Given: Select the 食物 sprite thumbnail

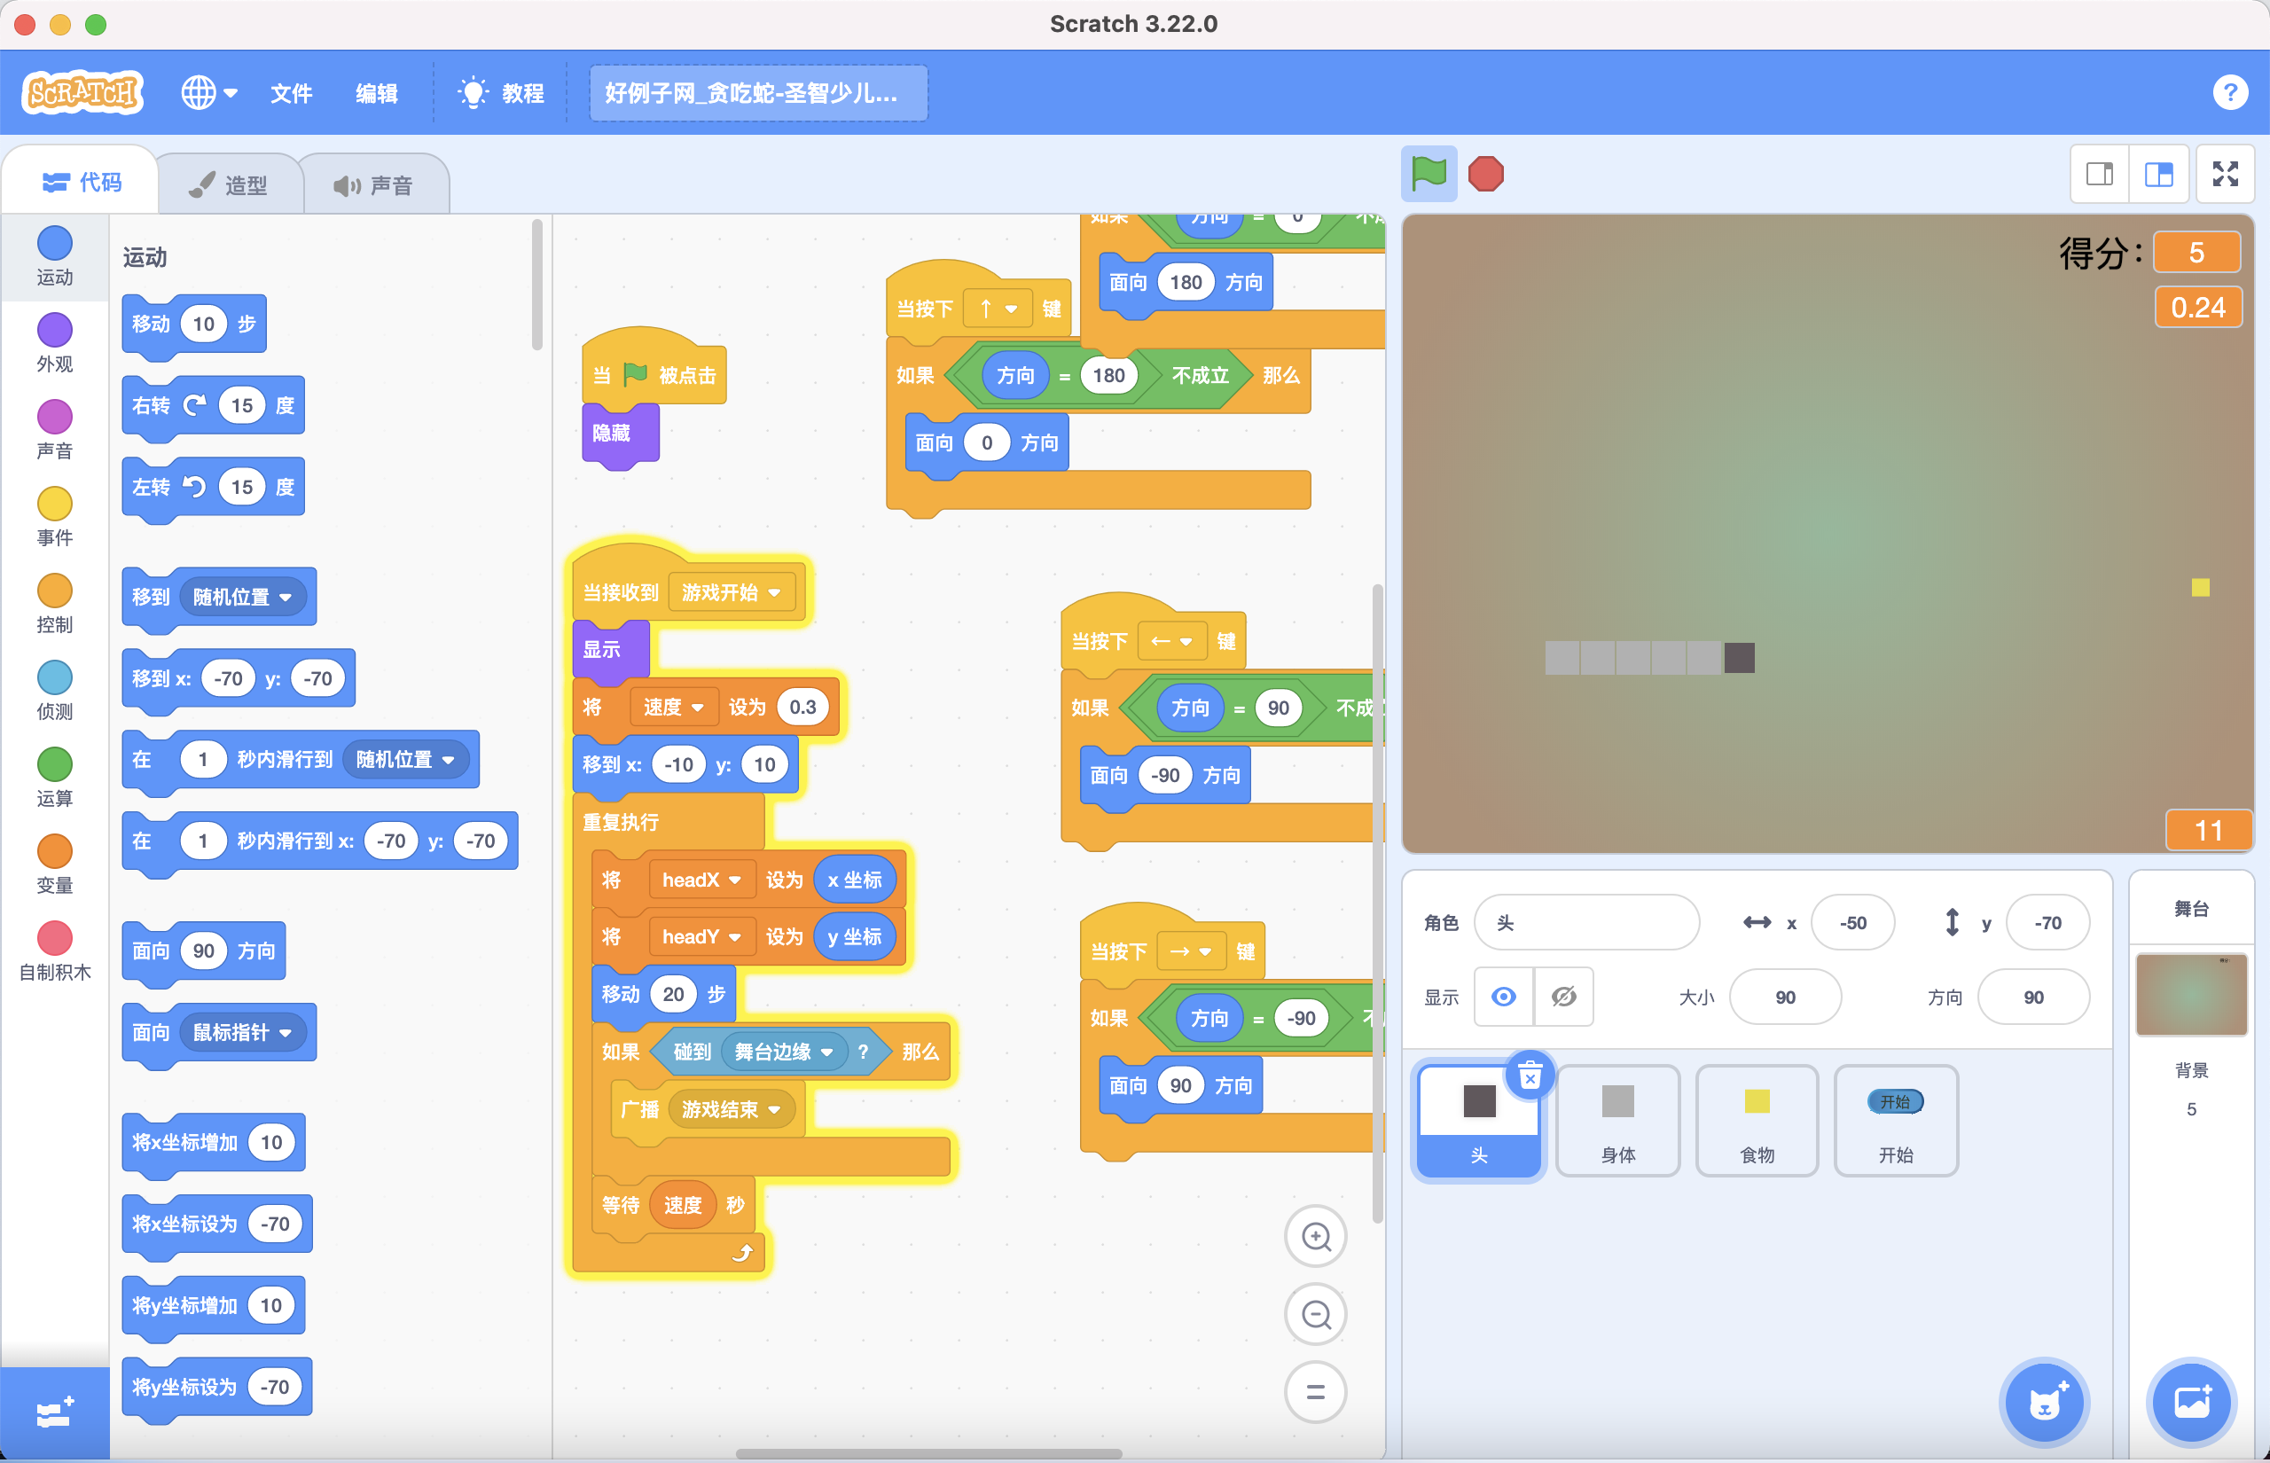Looking at the screenshot, I should click(x=1757, y=1121).
